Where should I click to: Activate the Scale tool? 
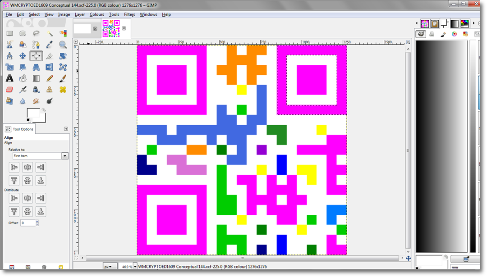[x=9, y=67]
